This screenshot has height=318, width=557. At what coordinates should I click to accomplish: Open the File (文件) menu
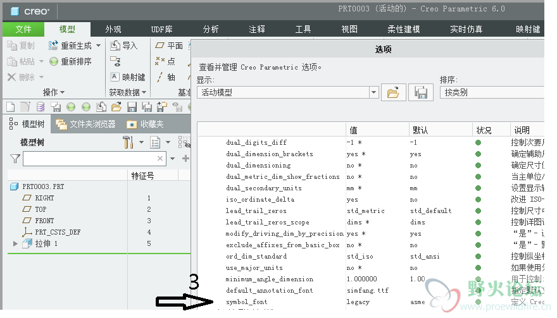click(x=23, y=29)
